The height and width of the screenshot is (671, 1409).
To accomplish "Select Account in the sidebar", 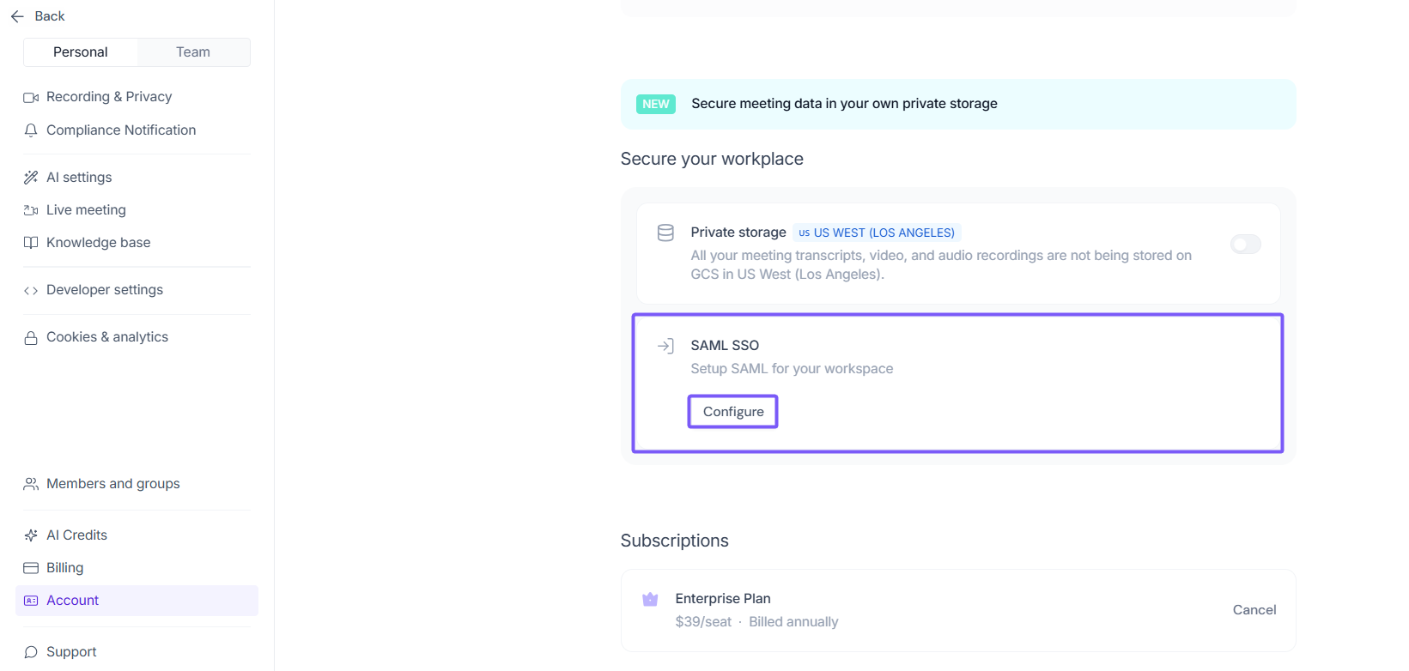I will pos(73,601).
